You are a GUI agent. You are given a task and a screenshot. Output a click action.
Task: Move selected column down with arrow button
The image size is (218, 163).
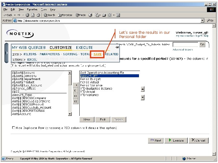click(x=143, y=97)
